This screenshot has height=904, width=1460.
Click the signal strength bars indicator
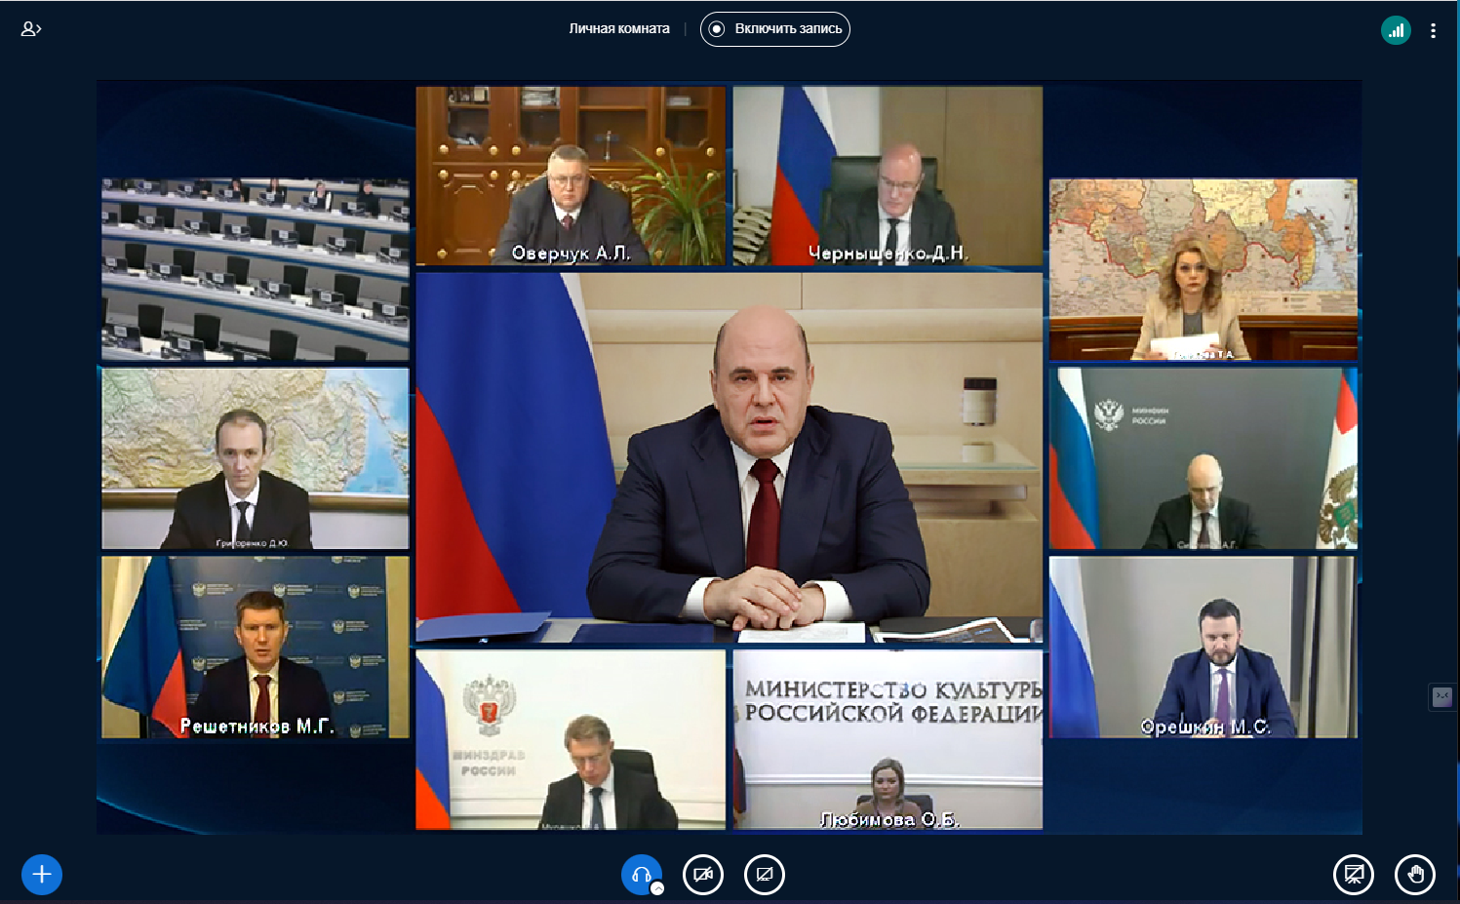1396,29
